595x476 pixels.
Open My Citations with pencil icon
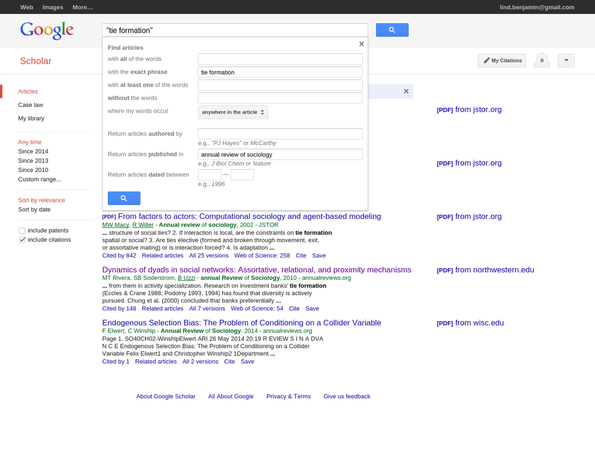click(502, 60)
